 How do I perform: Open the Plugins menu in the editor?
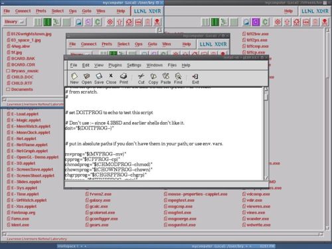tap(115, 65)
